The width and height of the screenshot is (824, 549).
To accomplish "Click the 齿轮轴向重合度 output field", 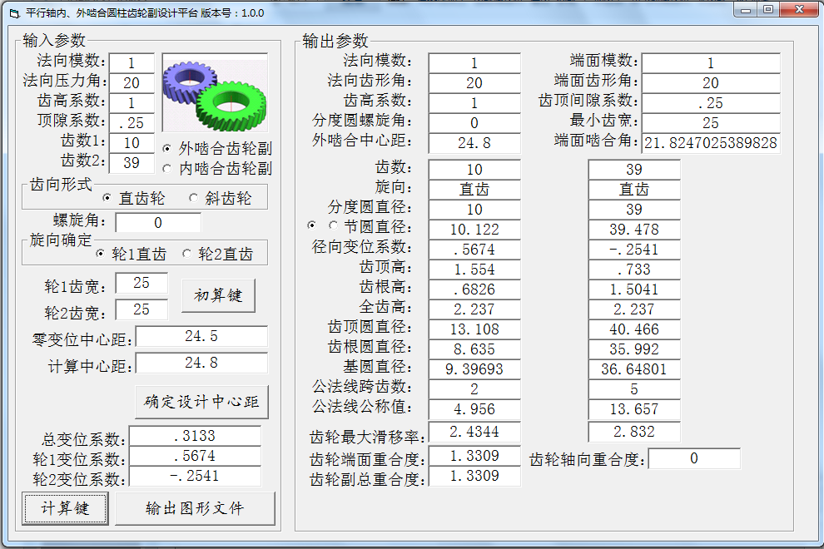I will pos(694,458).
